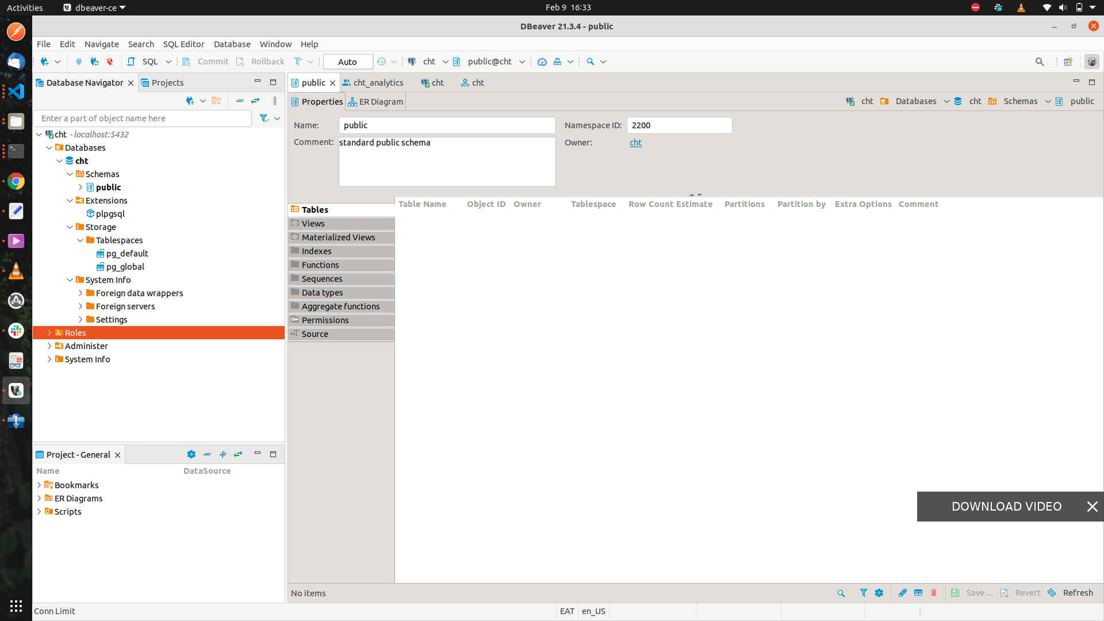The width and height of the screenshot is (1104, 621).
Task: Click the transaction log clock icon
Action: [x=381, y=62]
